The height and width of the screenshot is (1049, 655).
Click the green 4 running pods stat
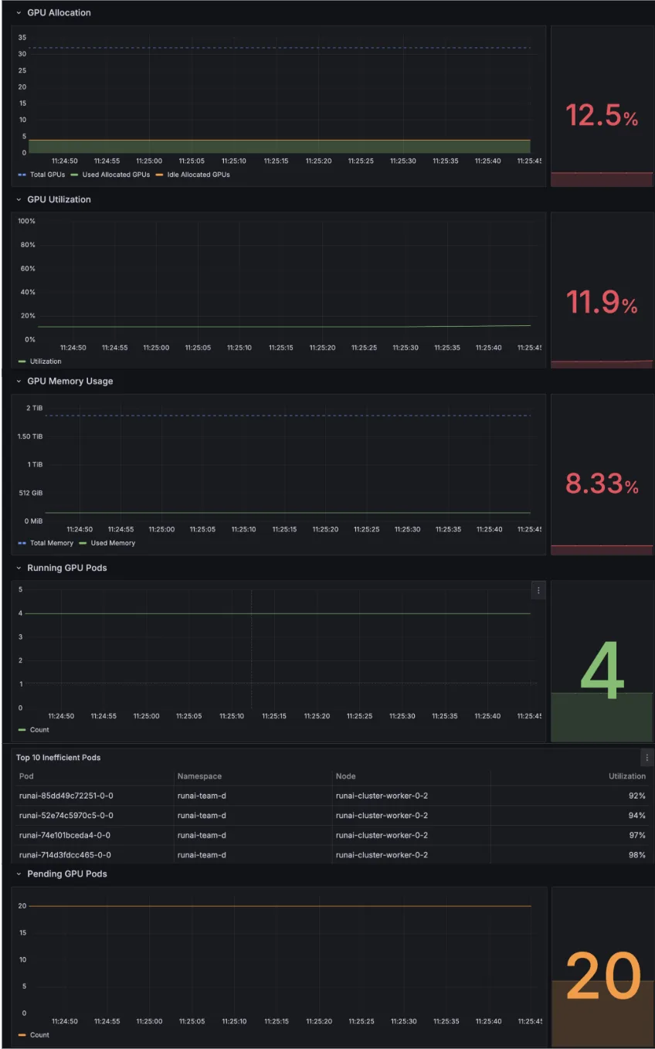click(x=602, y=670)
